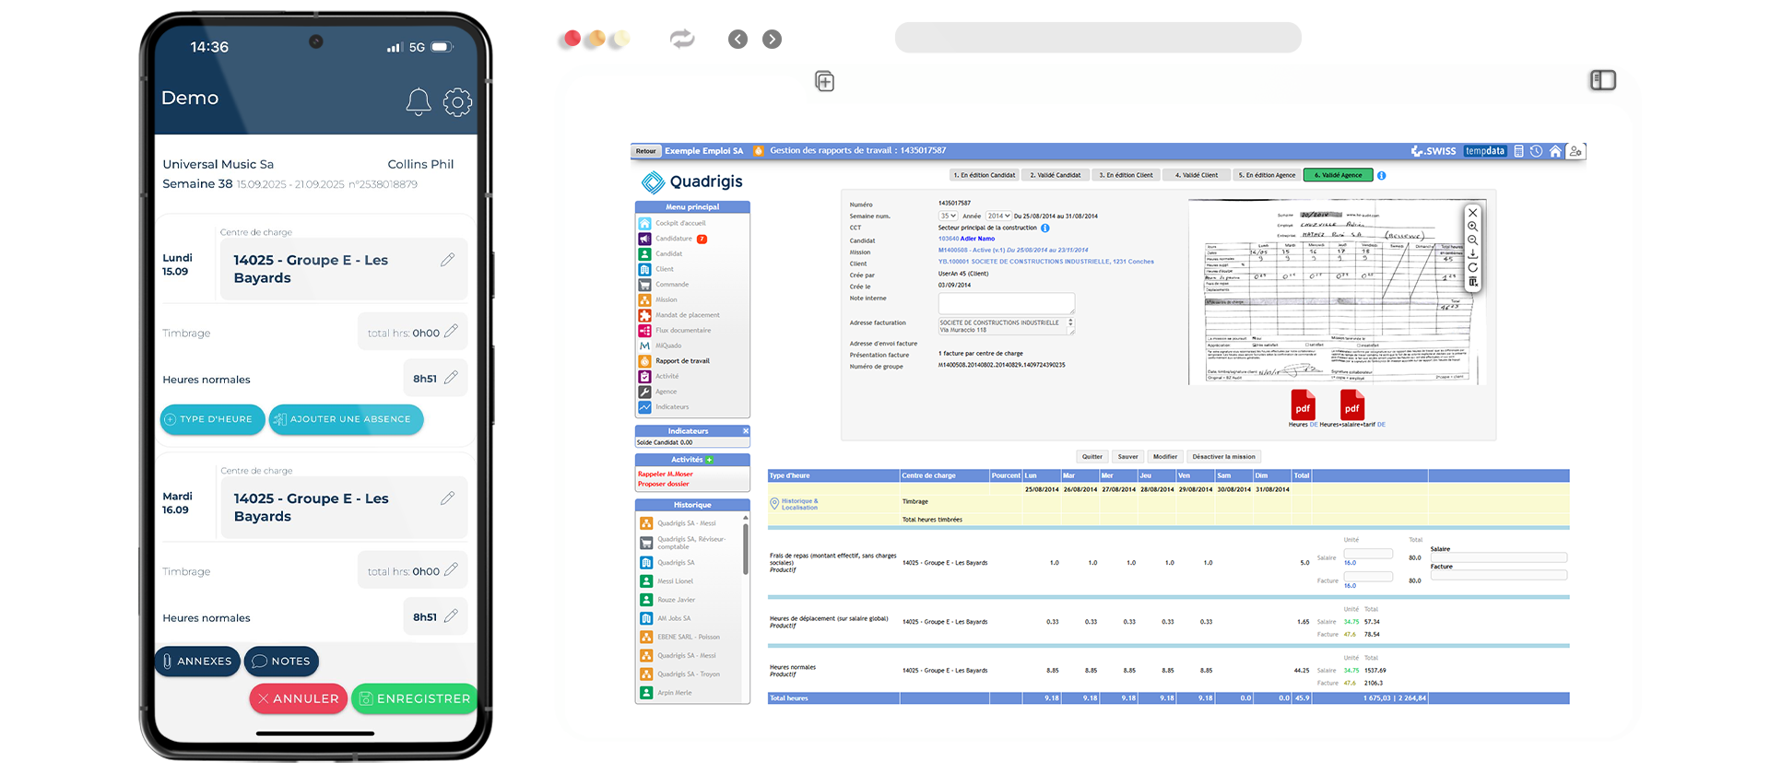Image resolution: width=1770 pixels, height=773 pixels.
Task: Open the Heures PDF file
Action: click(x=1303, y=406)
